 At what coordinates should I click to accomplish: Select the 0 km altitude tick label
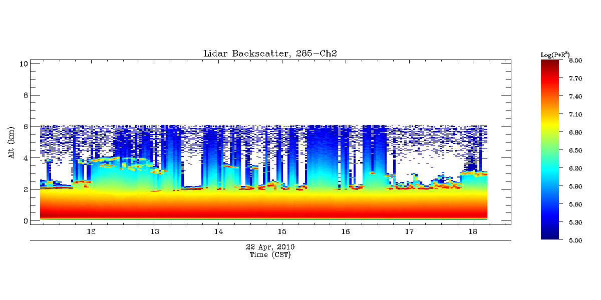(25, 221)
